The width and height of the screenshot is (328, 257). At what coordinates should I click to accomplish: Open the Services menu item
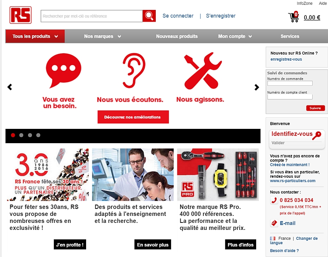(290, 36)
